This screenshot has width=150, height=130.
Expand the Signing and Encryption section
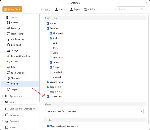[x=3, y=109]
